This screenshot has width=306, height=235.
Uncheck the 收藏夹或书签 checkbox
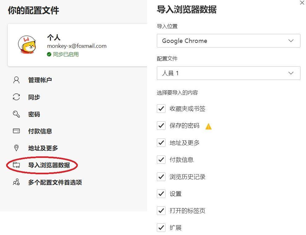tap(161, 109)
